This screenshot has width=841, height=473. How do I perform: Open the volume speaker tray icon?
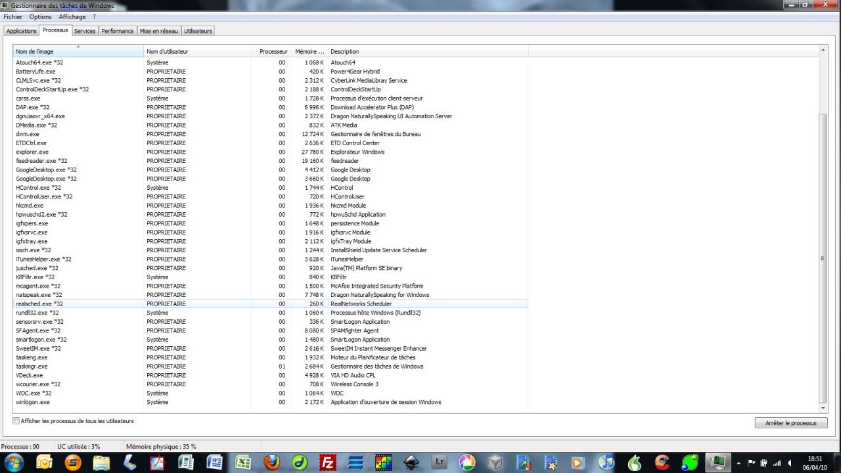click(790, 462)
